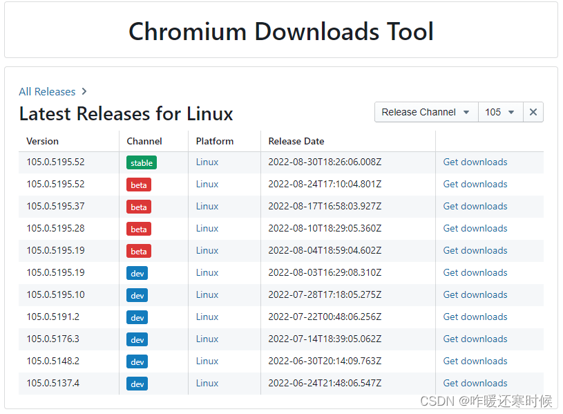Select the release date 2022-08-17T16:58:03.927Z
This screenshot has height=414, width=563.
pyautogui.click(x=325, y=206)
